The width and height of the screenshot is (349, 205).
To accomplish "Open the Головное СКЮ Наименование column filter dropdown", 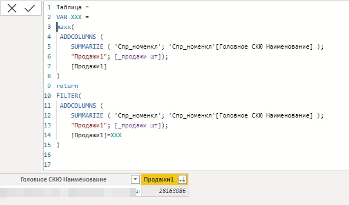I will (135, 179).
